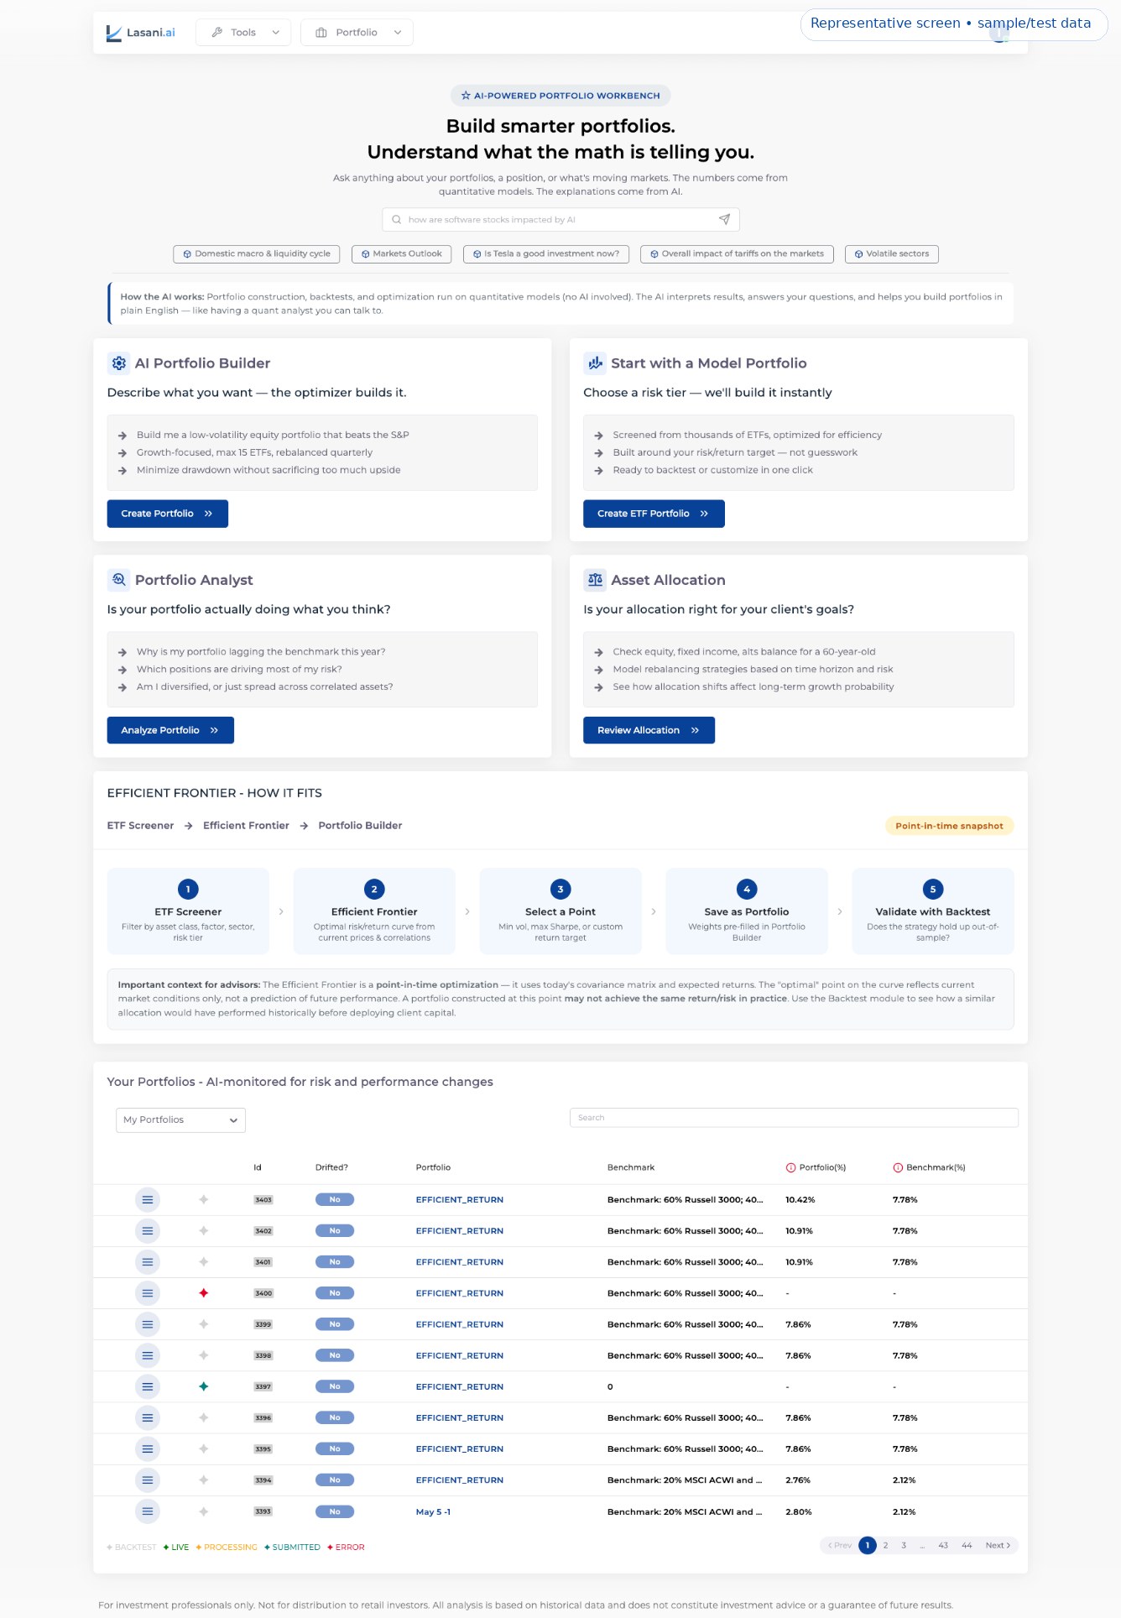Click the green status star on row 3397
1121x1618 pixels.
[203, 1387]
